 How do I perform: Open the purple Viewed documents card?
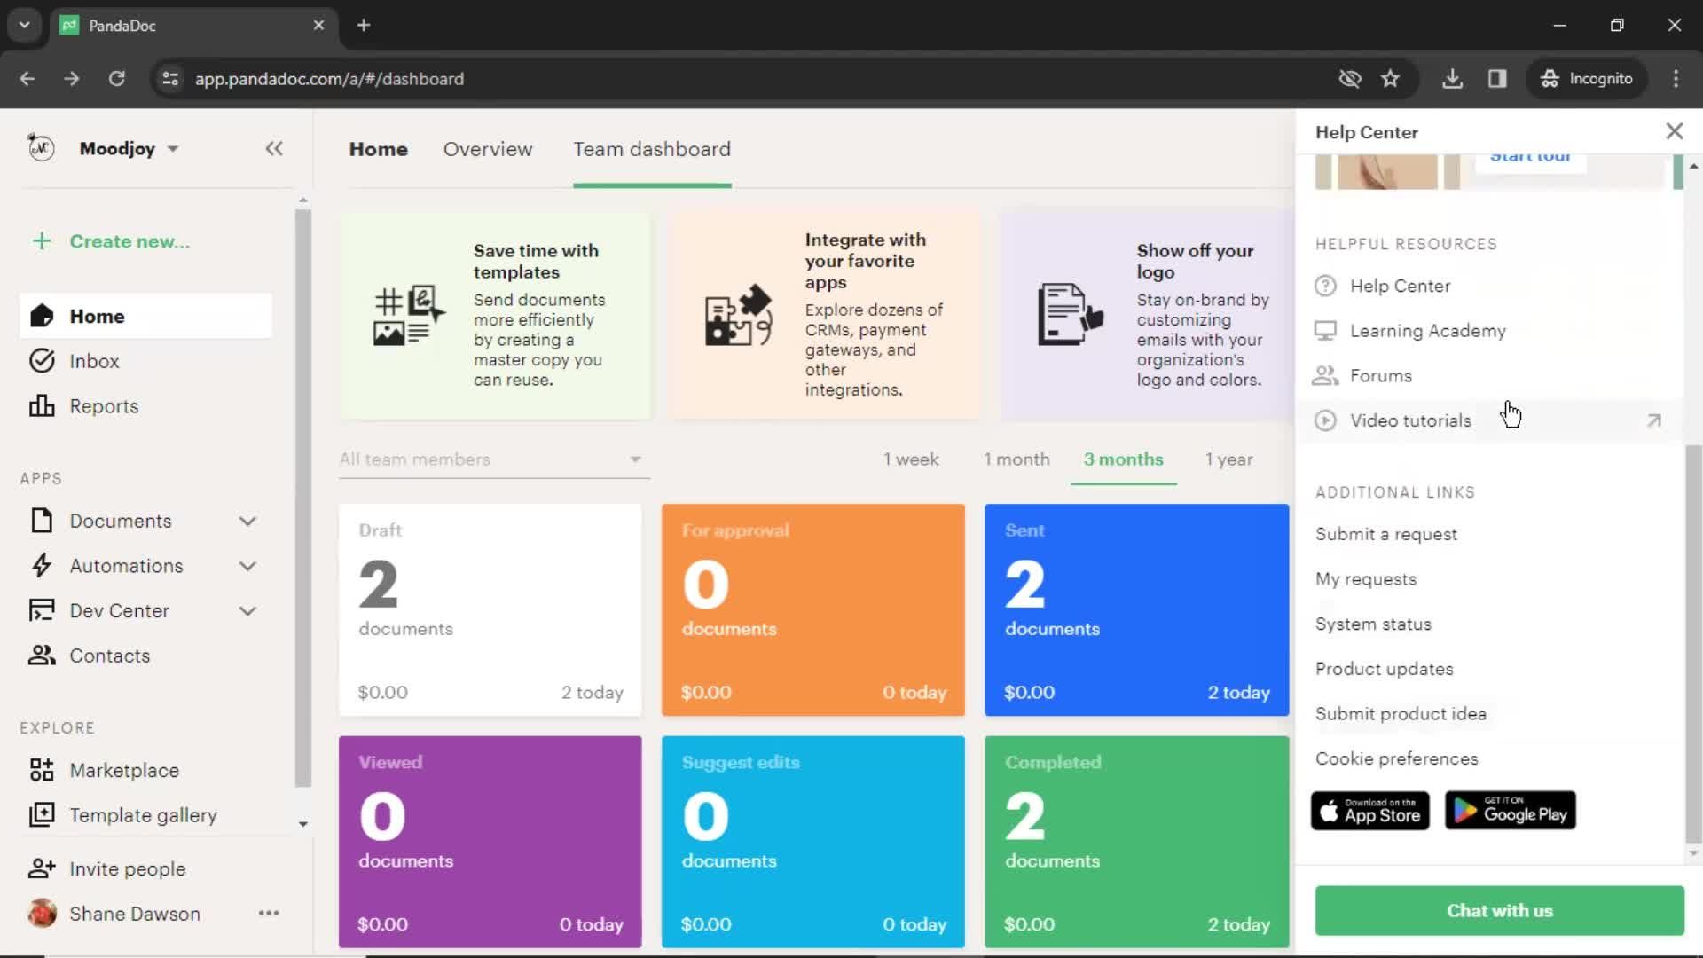[x=490, y=842]
